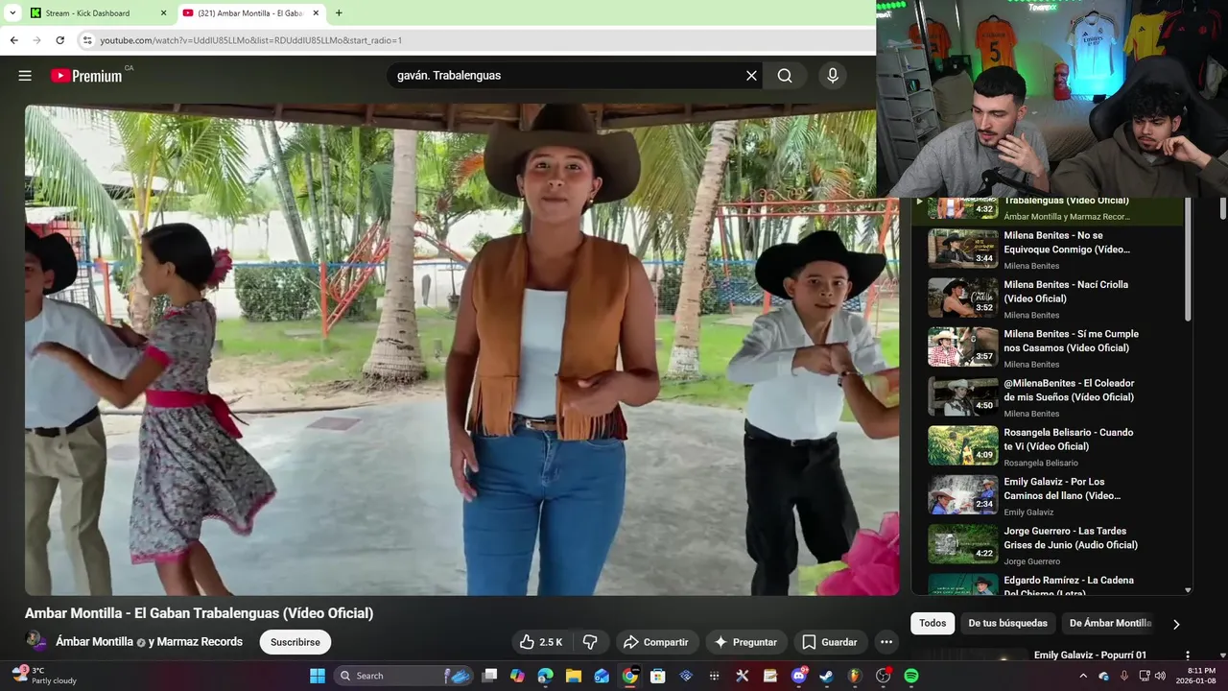1228x691 pixels.
Task: Dislike the video with thumbs-down
Action: point(590,642)
